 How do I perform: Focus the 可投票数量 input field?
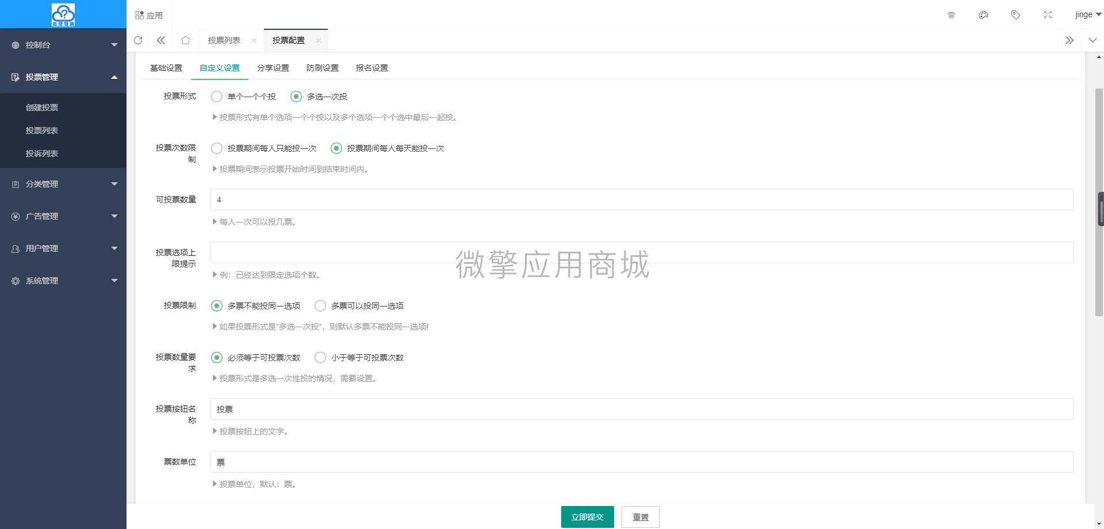tap(642, 200)
